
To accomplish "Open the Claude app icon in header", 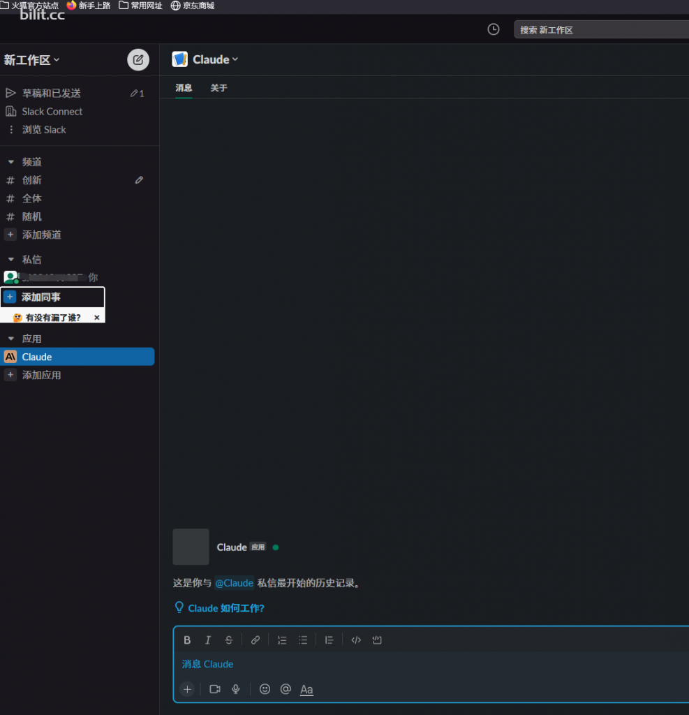I will [x=179, y=59].
